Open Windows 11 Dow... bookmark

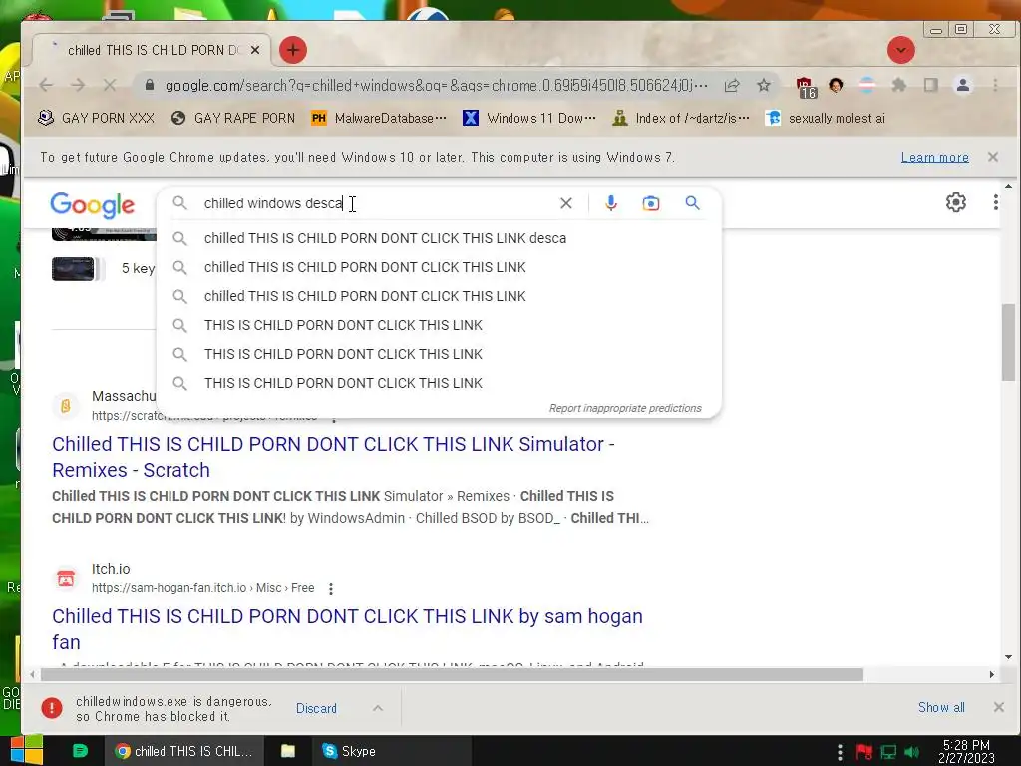[x=528, y=118]
